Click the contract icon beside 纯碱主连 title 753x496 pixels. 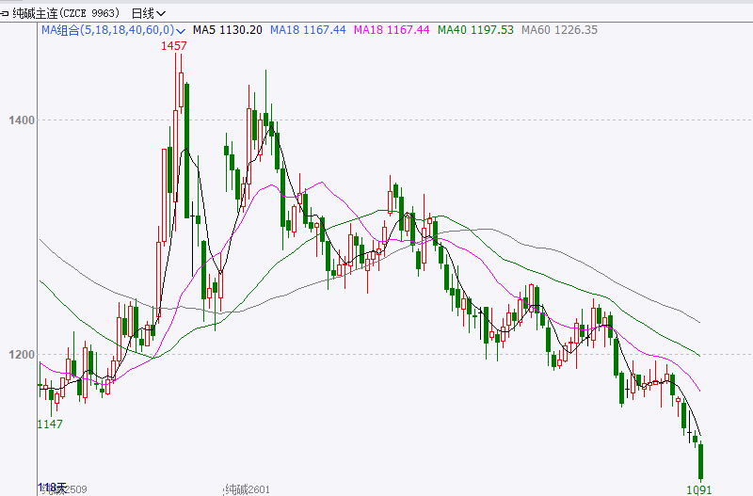click(x=7, y=13)
